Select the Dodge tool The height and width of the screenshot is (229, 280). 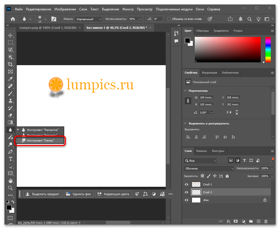point(10,144)
